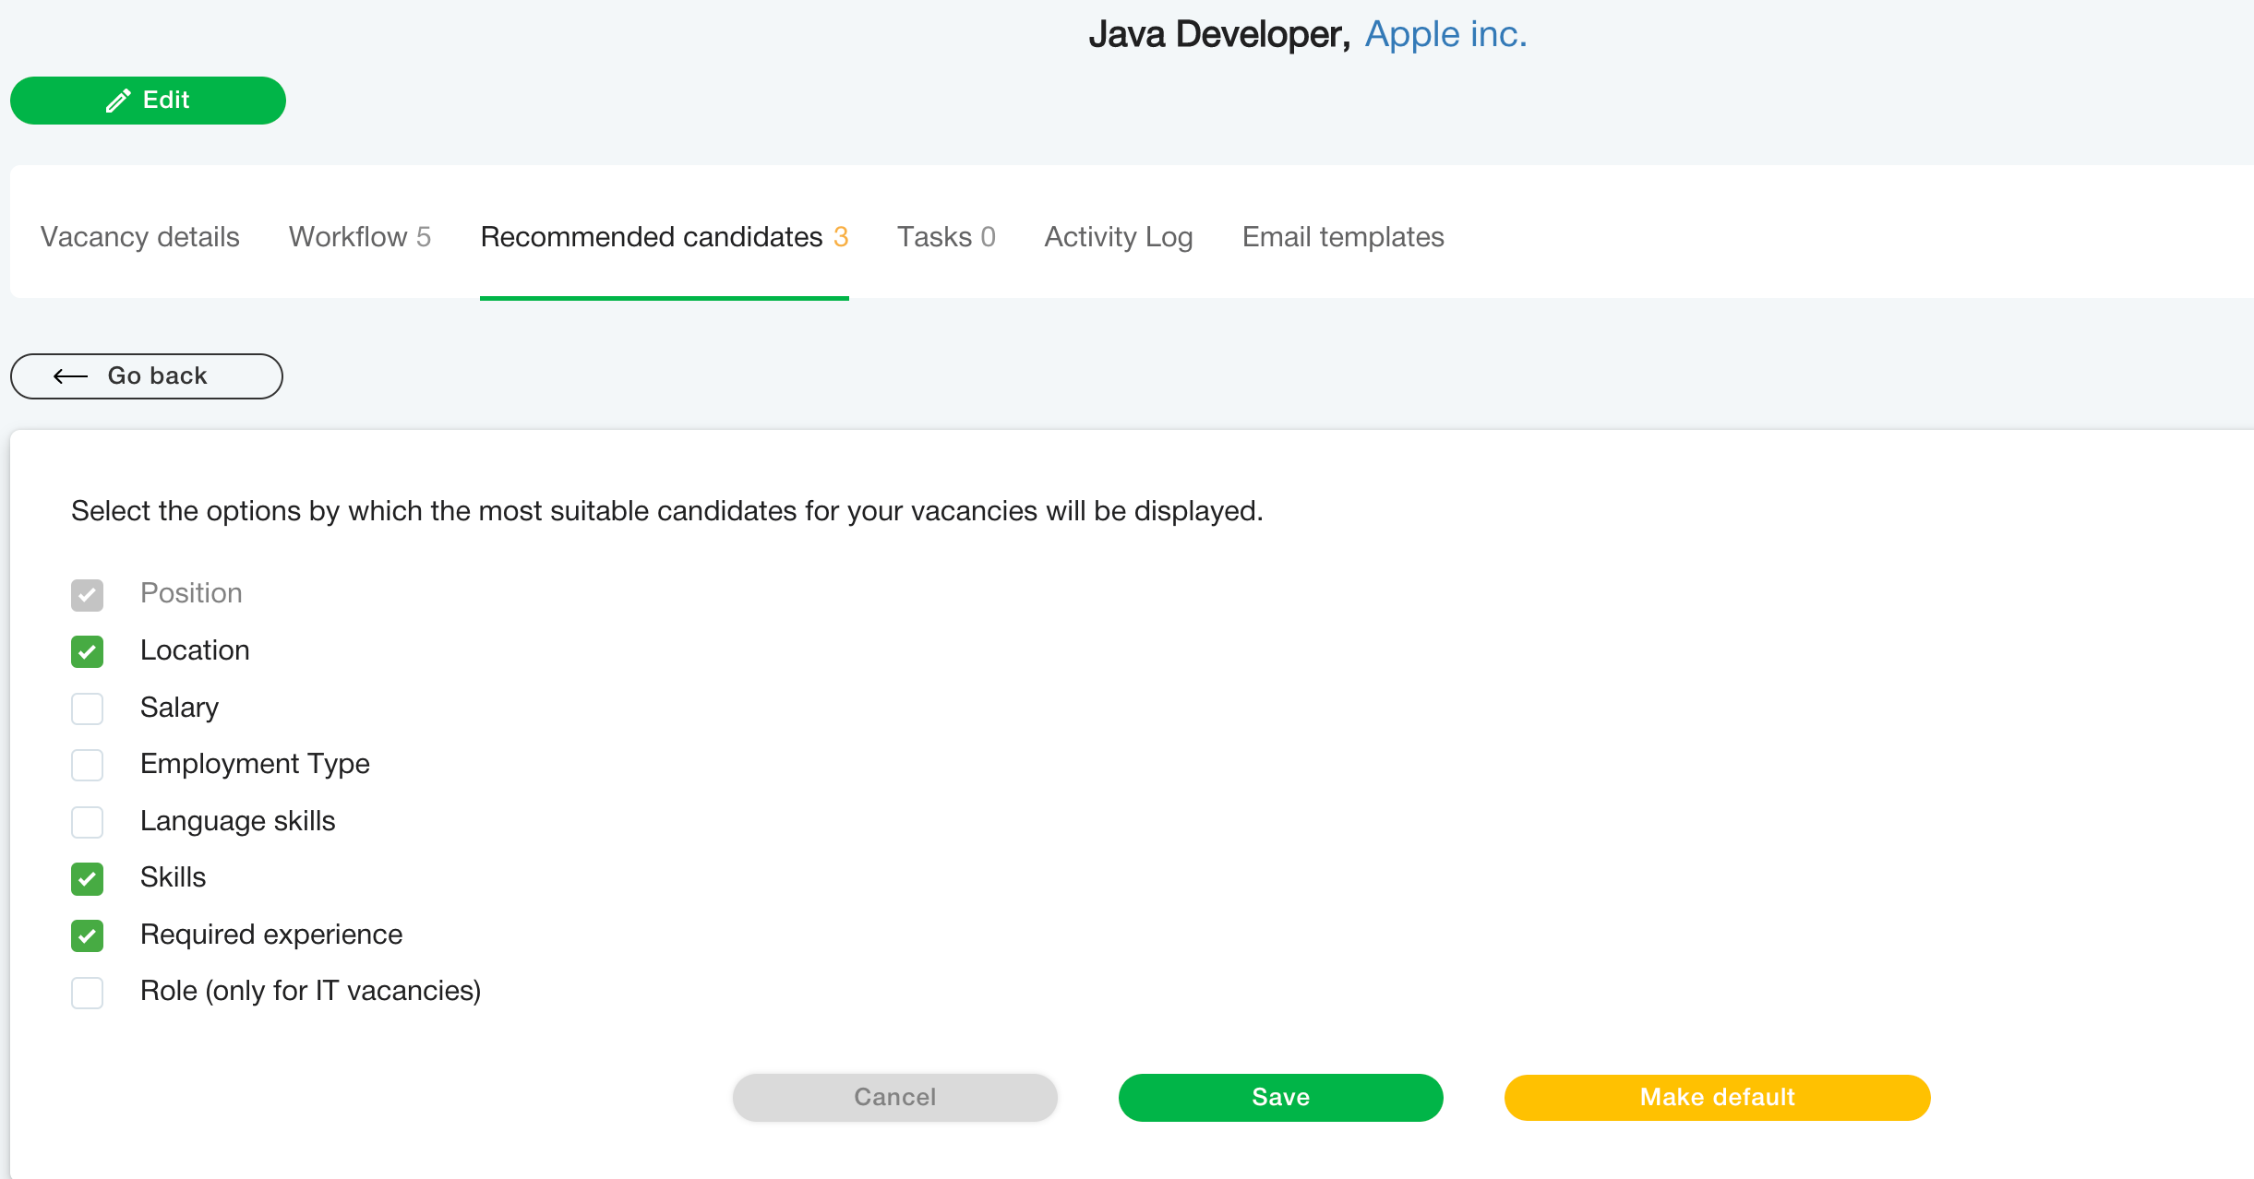Click the yellow Make default button
Screen dimensions: 2254x1179
coord(1717,1097)
